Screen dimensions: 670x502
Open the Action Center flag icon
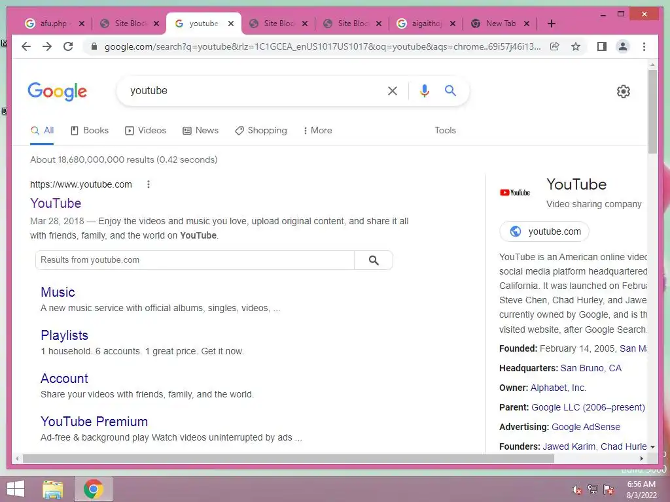click(608, 490)
